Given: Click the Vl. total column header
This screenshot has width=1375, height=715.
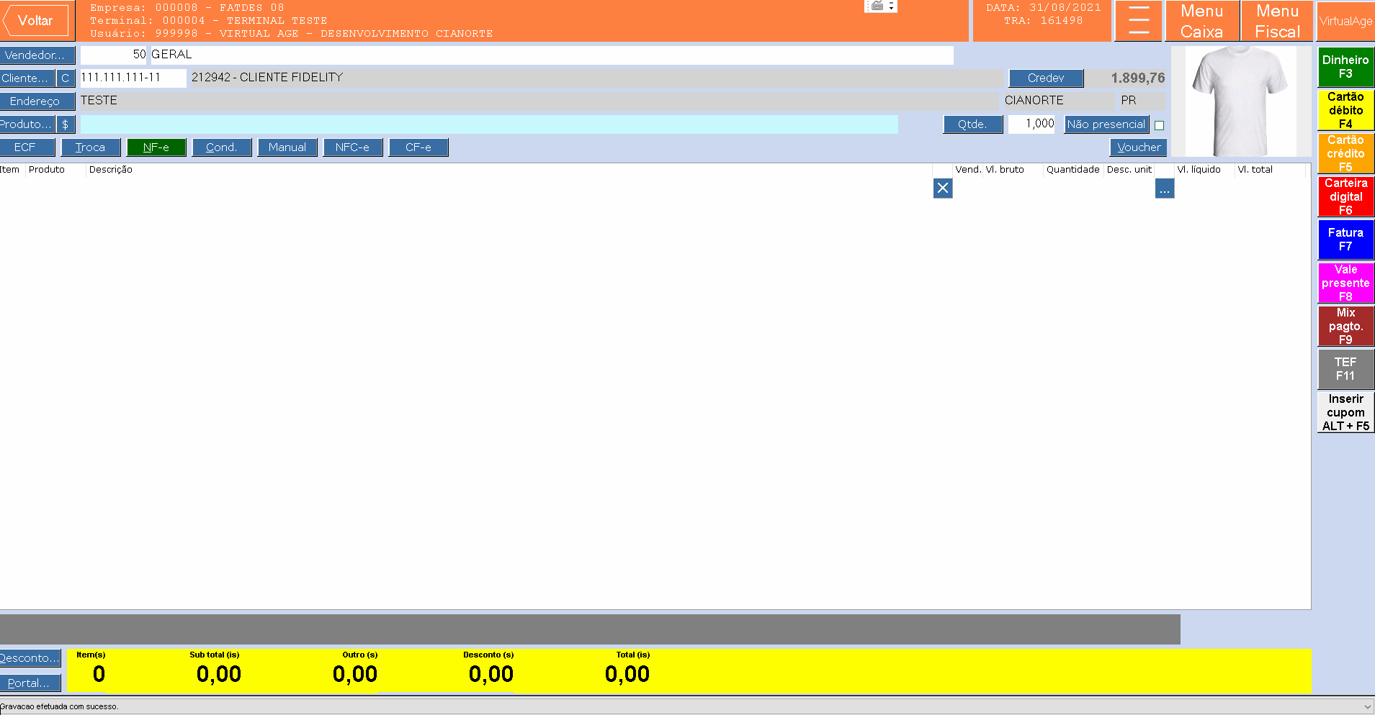Looking at the screenshot, I should click(1255, 170).
